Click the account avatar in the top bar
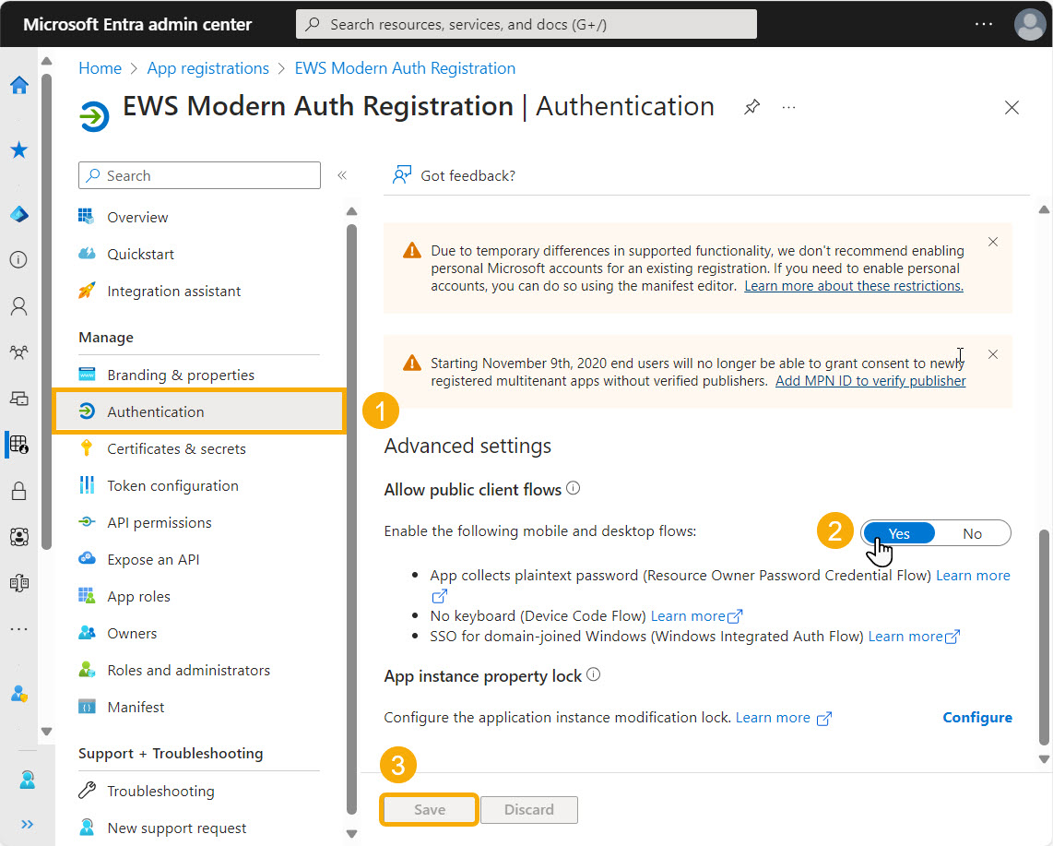 click(x=1029, y=24)
